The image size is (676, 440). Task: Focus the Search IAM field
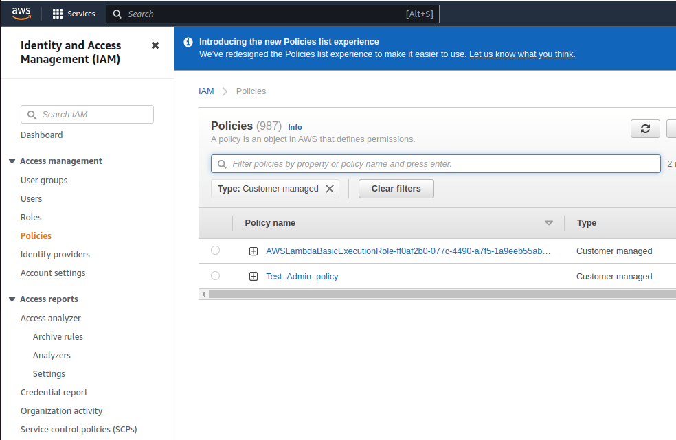[x=87, y=114]
